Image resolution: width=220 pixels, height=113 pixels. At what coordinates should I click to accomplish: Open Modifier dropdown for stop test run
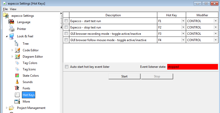click(x=215, y=27)
